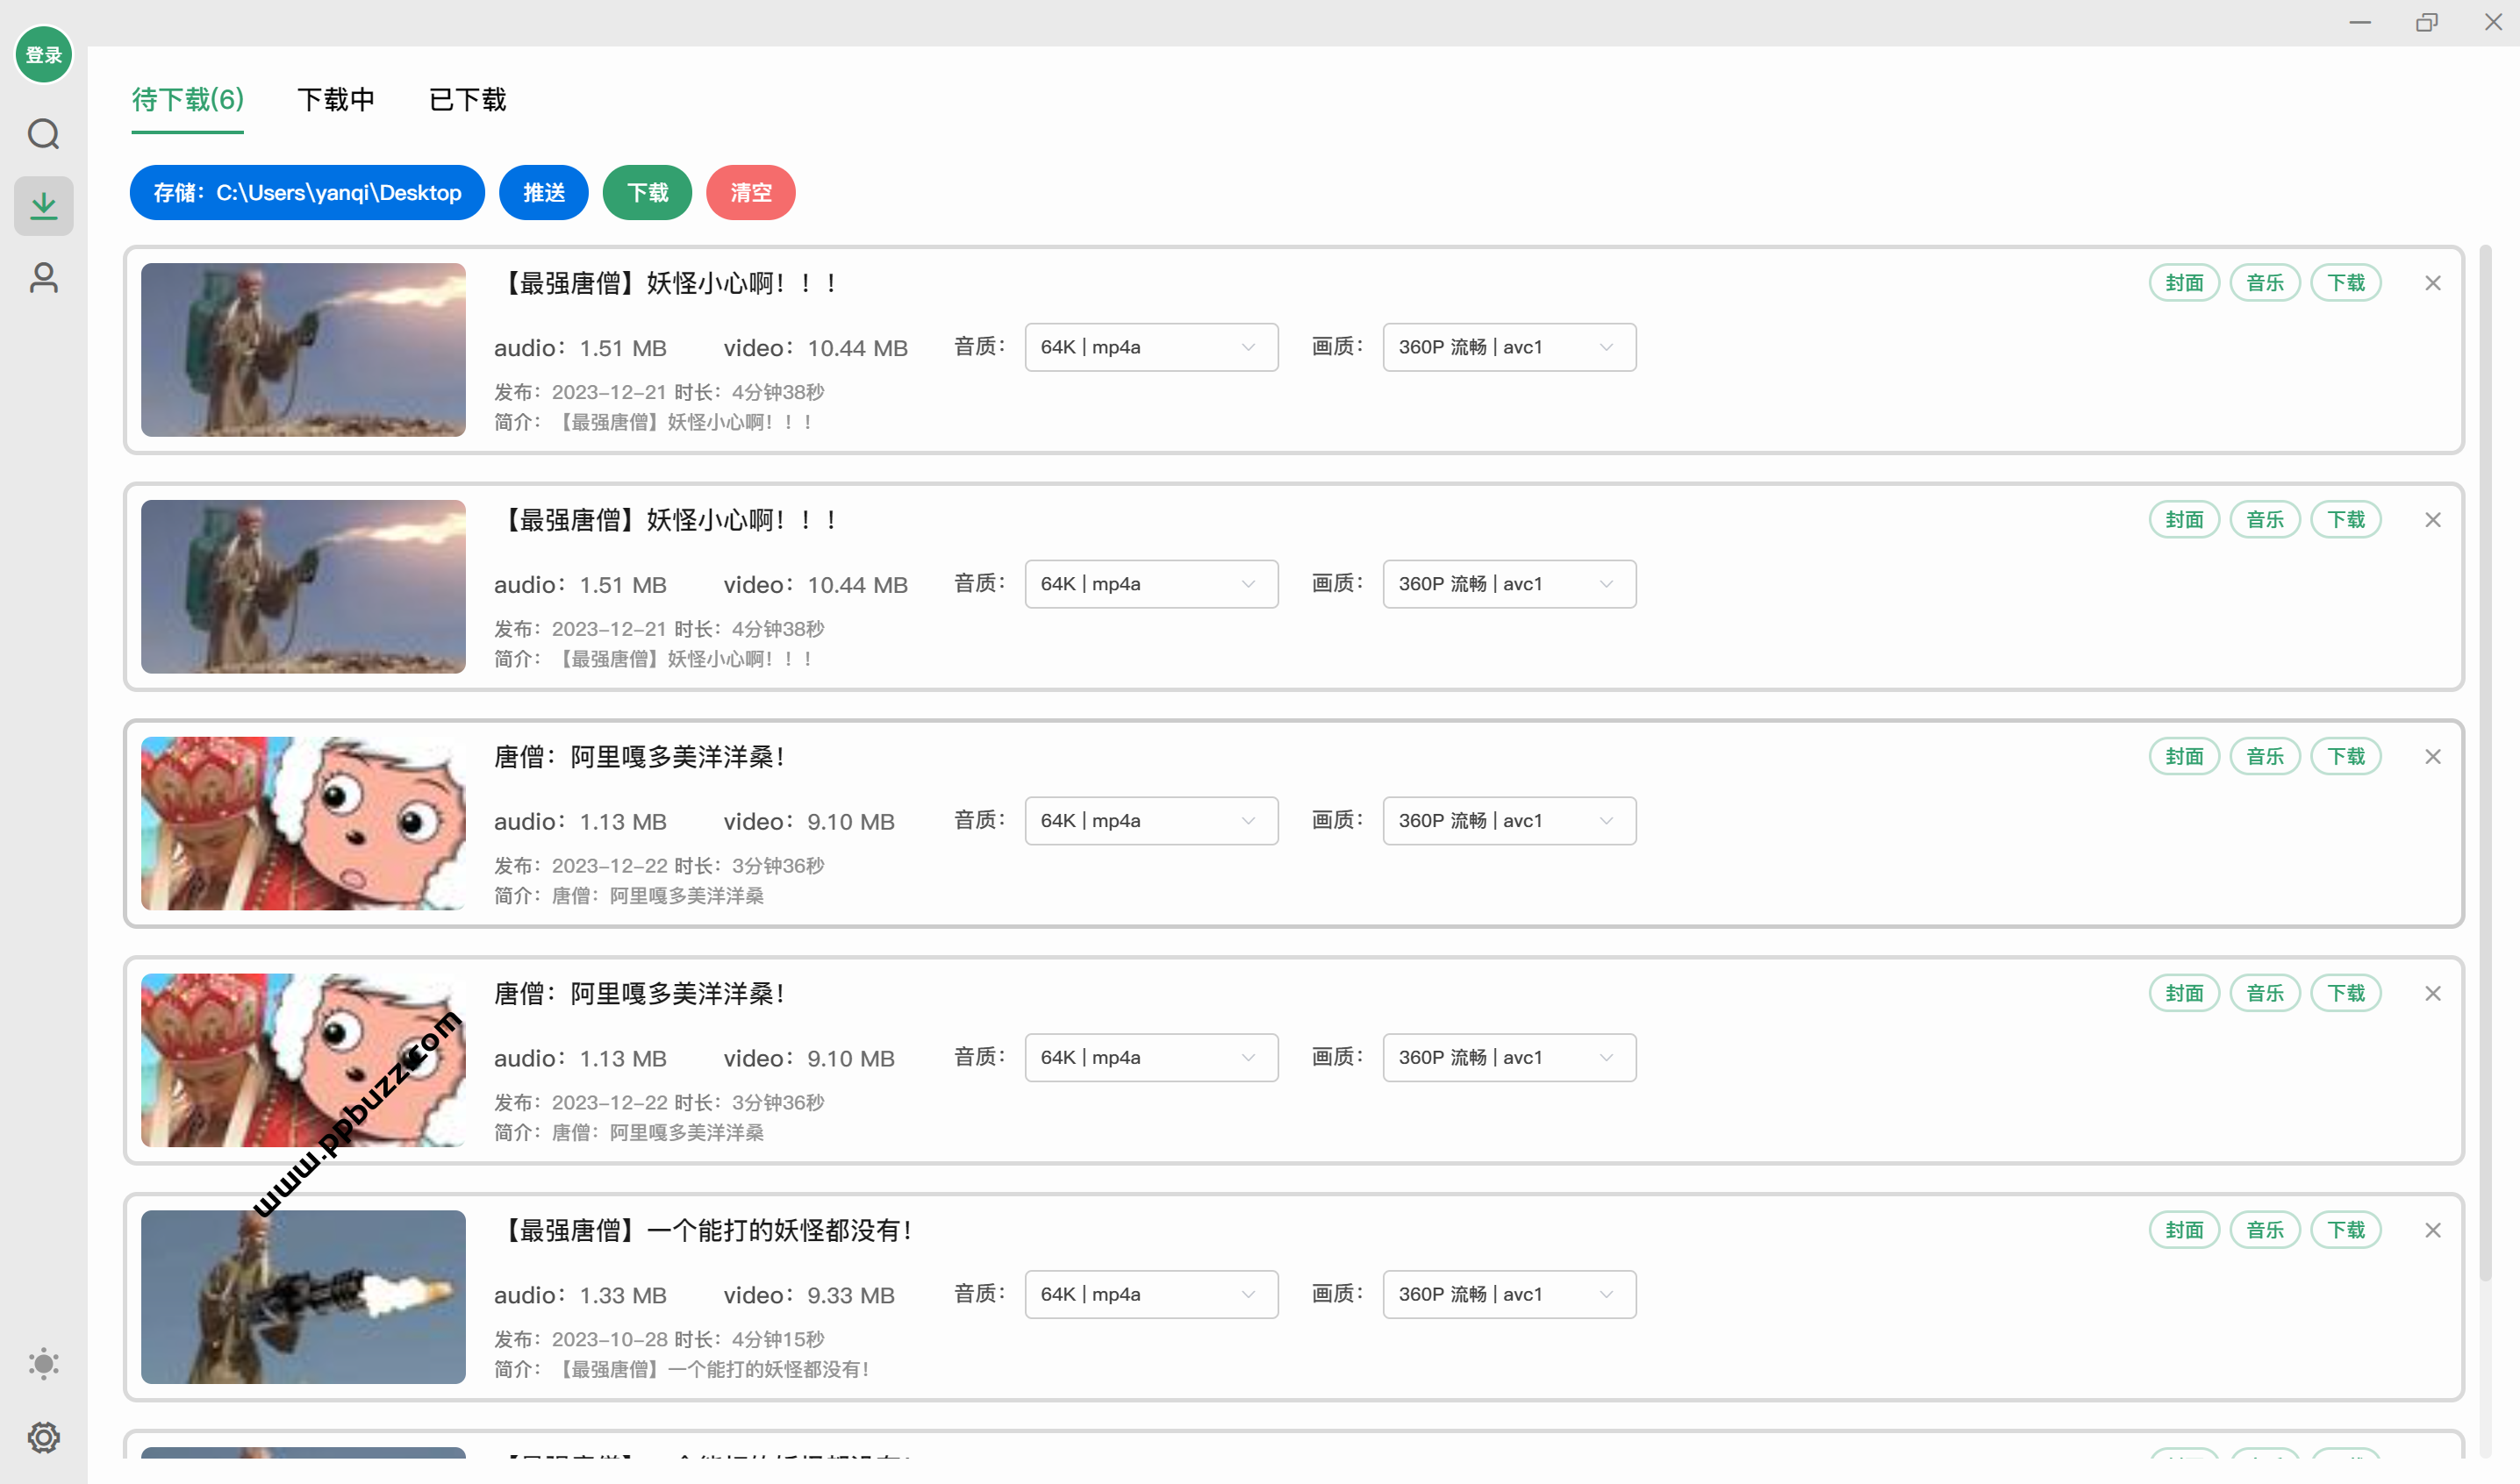The height and width of the screenshot is (1484, 2520).
Task: Click thumbnail of first 妖怪小心啊 video
Action: [x=303, y=350]
